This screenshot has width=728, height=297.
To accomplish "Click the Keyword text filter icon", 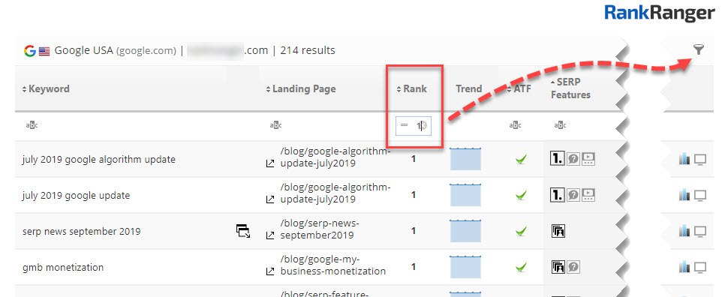I will [x=32, y=125].
